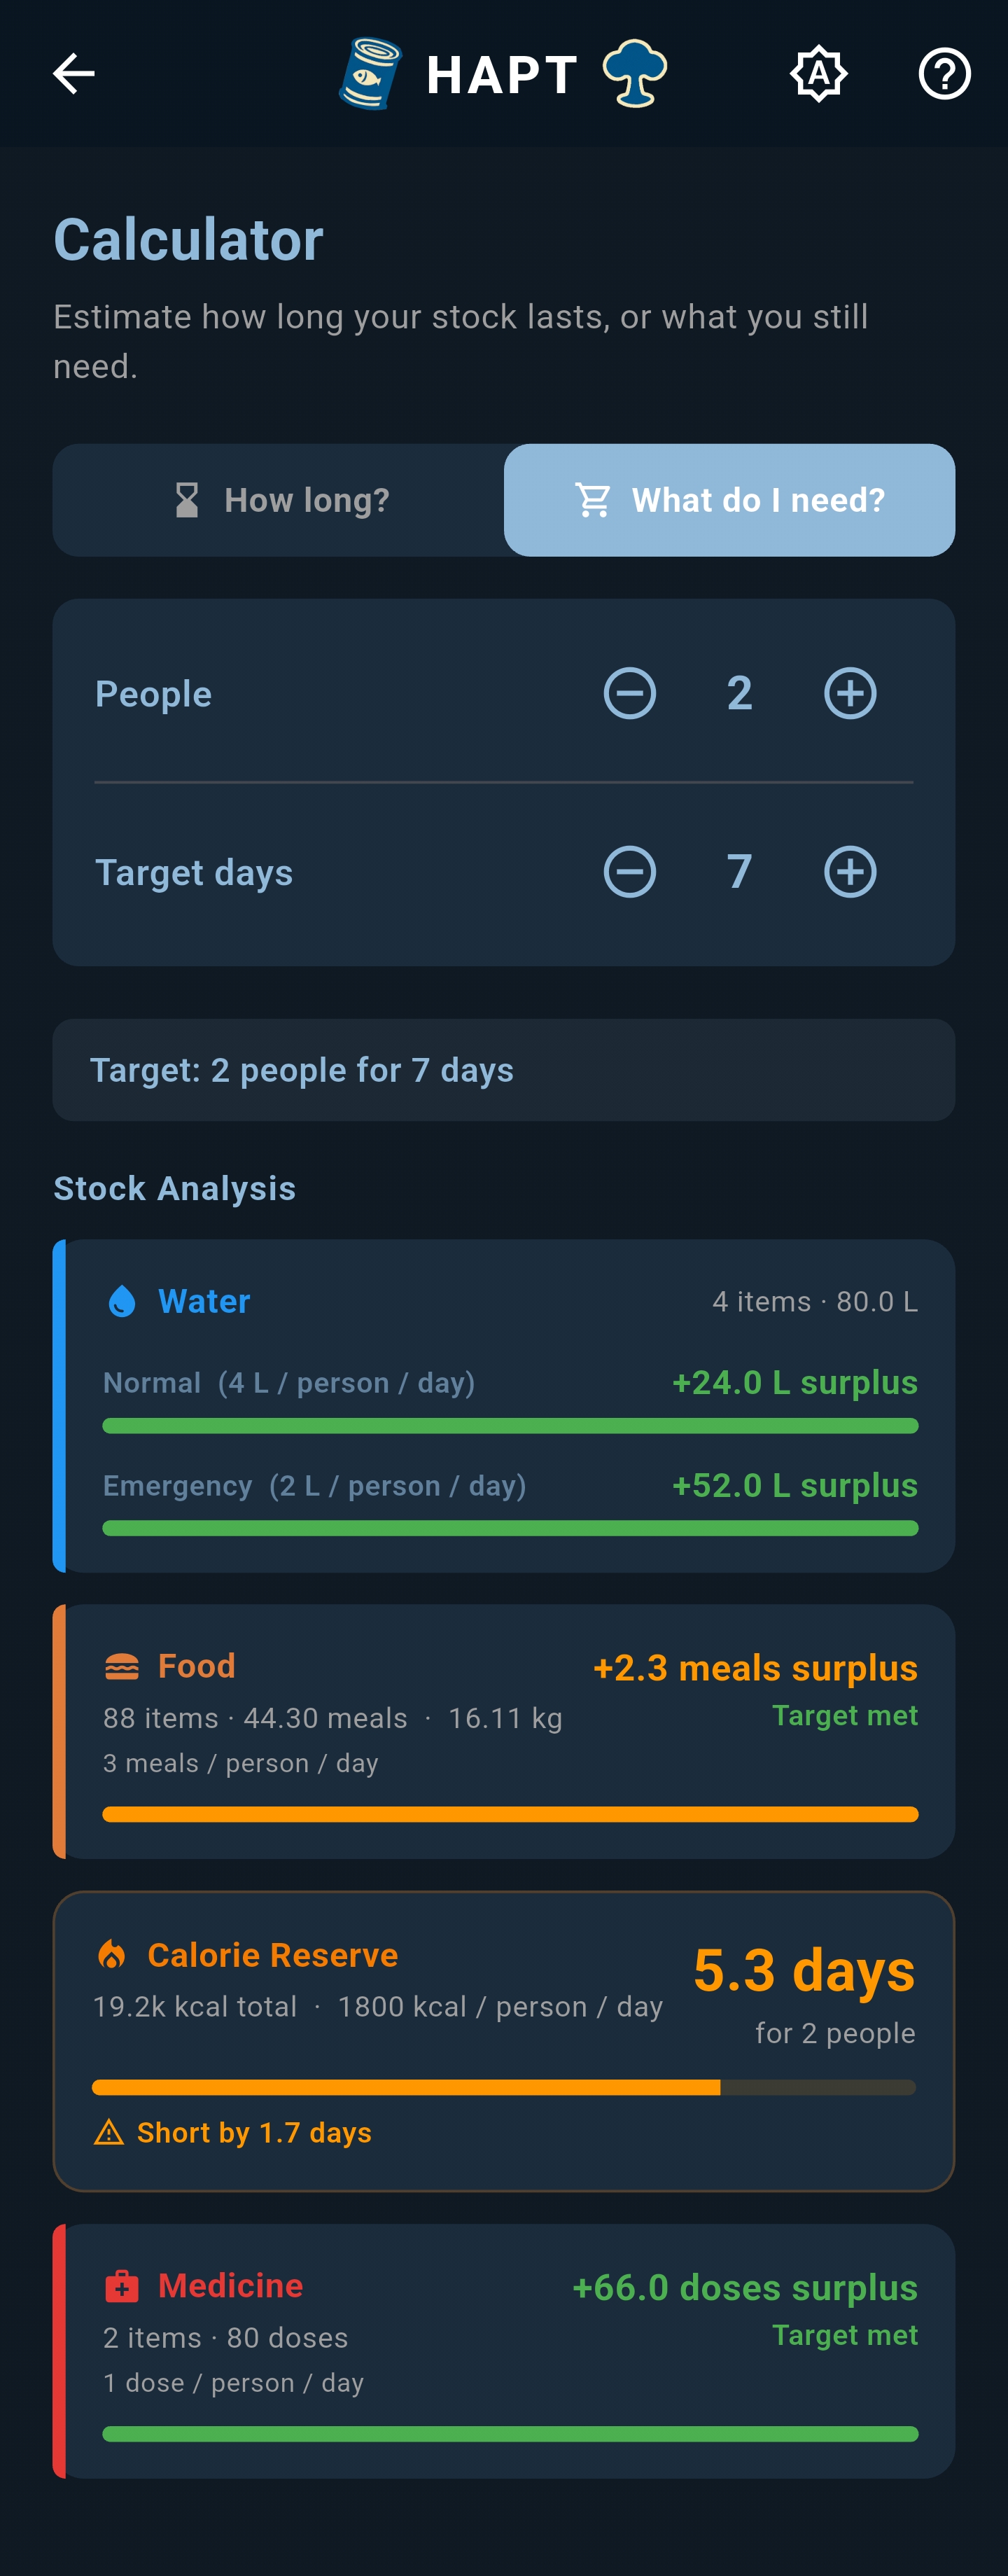Viewport: 1008px width, 2576px height.
Task: Open the help question mark icon
Action: pos(944,73)
